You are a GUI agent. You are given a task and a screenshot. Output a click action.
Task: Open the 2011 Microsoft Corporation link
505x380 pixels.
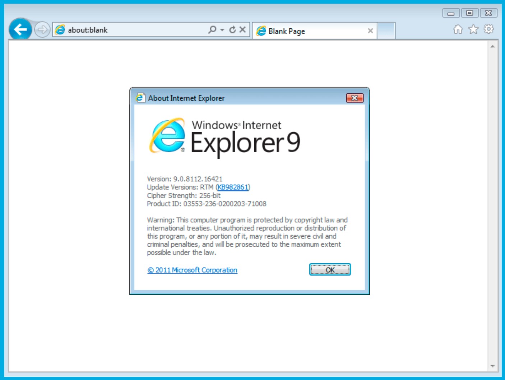pyautogui.click(x=192, y=270)
